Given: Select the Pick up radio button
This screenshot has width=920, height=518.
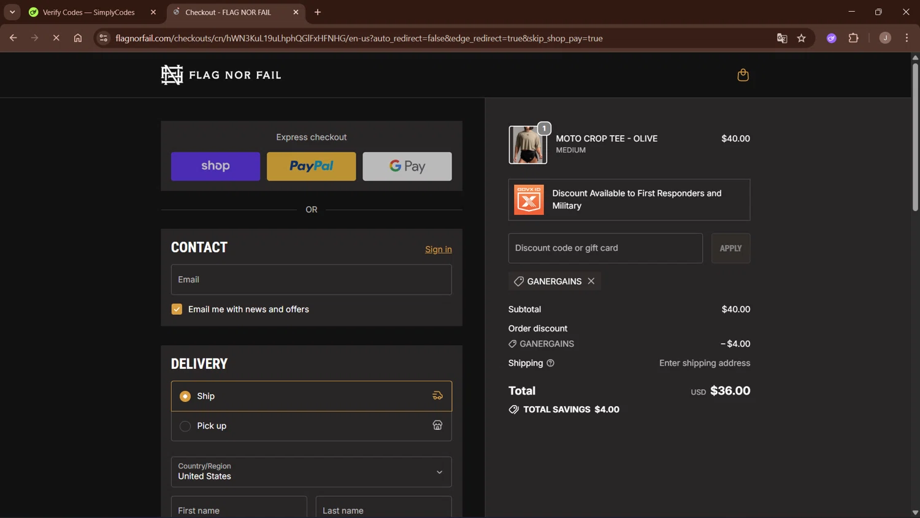Looking at the screenshot, I should coord(185,426).
